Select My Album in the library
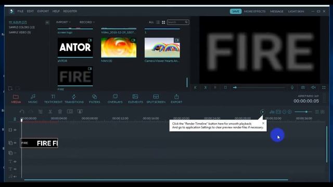Screen dimensions: 333x187 click(x=18, y=22)
